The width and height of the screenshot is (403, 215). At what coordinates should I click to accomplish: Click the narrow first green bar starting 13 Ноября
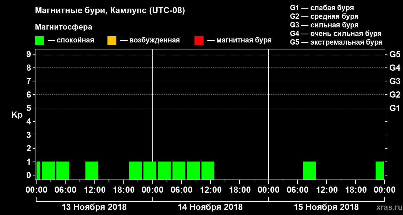(38, 170)
